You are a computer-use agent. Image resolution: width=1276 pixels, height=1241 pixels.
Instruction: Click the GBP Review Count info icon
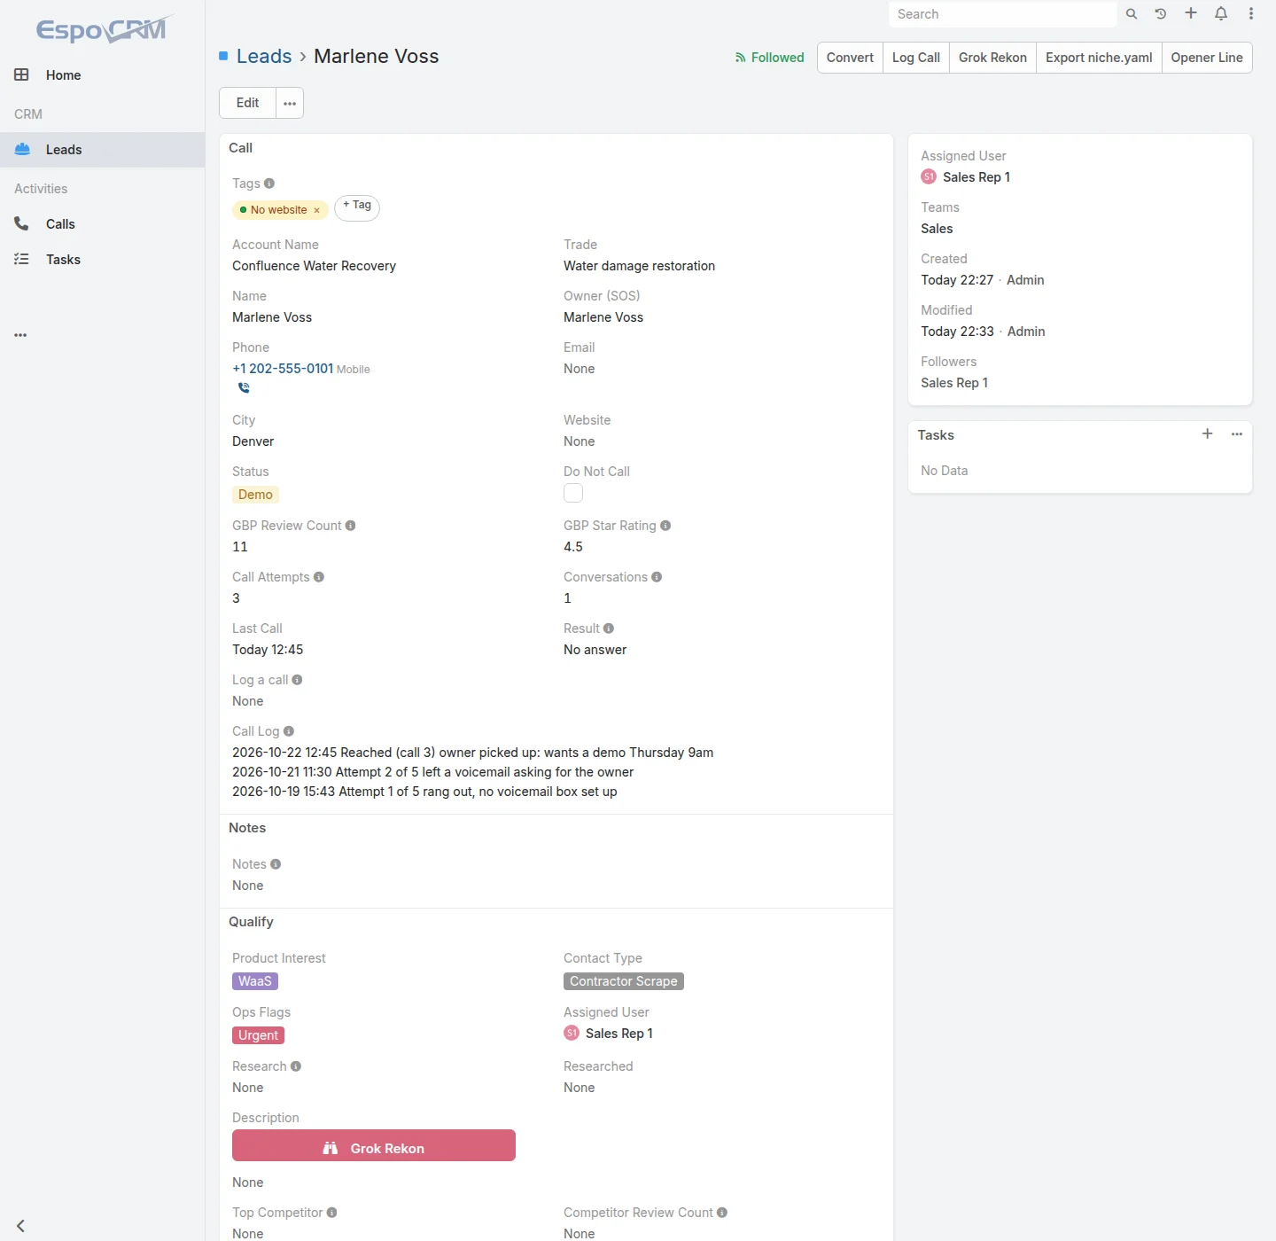(x=350, y=526)
